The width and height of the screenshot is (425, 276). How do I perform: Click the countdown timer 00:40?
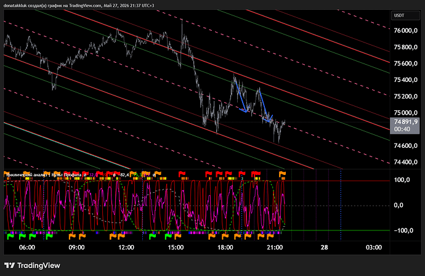pyautogui.click(x=402, y=129)
